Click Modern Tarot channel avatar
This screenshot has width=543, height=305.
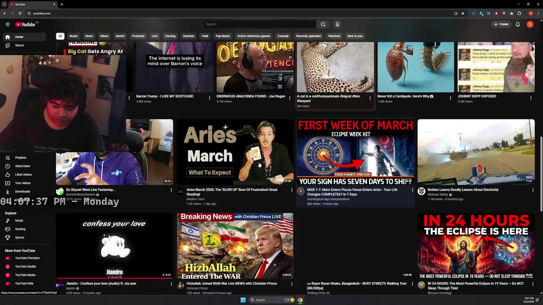coord(180,191)
